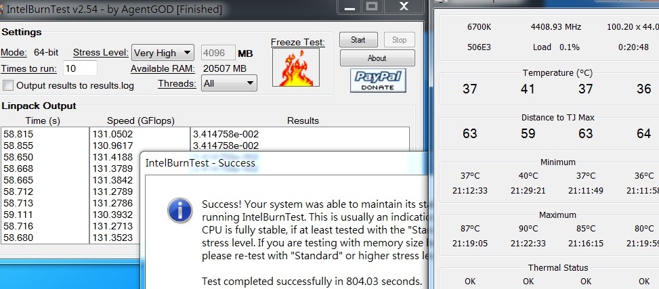Click the 87°C maximum temperature
Screen dimensions: 659x289
470,229
